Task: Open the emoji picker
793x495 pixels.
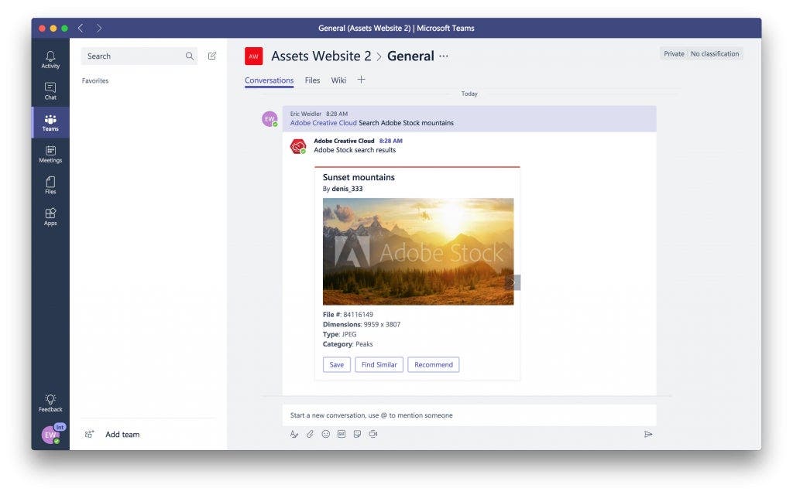Action: click(326, 434)
